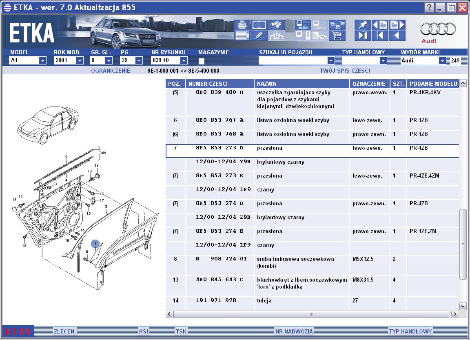Click the monitor-to-tower computer icon

coord(303,36)
